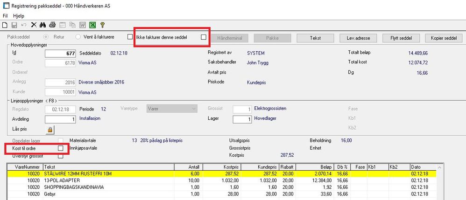466x200 pixels.
Task: Click the Flytt seddel button
Action: point(401,38)
